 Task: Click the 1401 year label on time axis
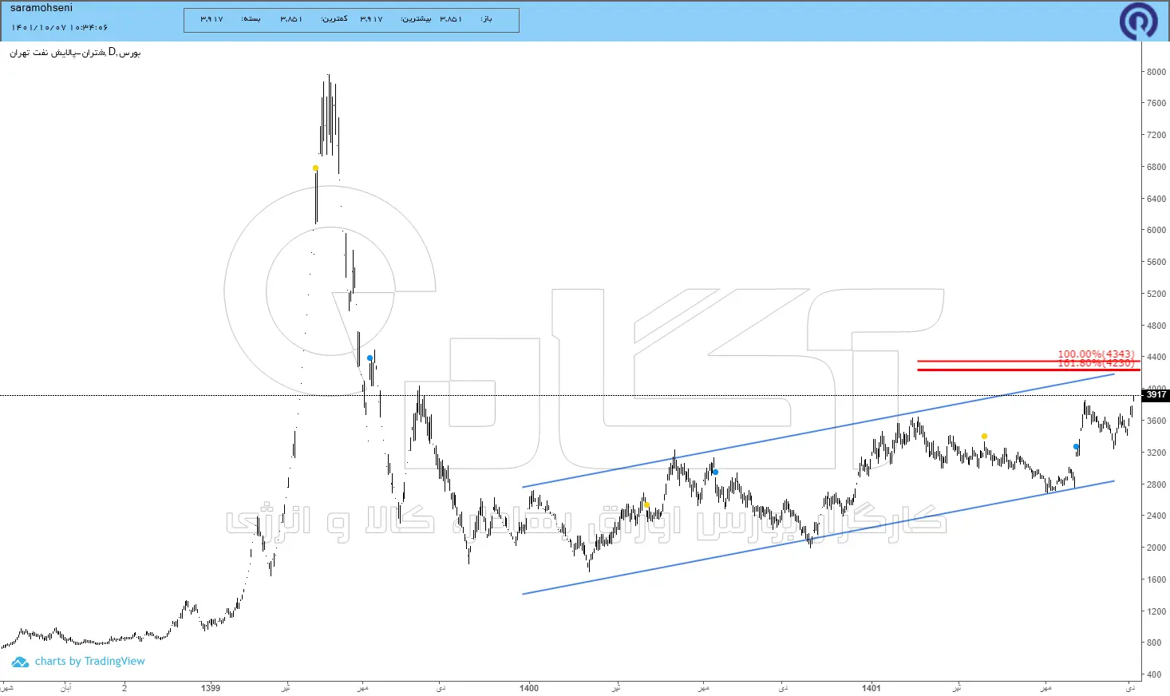click(872, 688)
